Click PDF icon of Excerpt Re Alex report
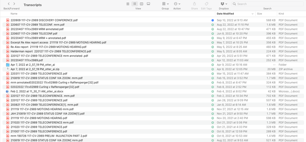The height and width of the screenshot is (142, 306). coord(8,42)
